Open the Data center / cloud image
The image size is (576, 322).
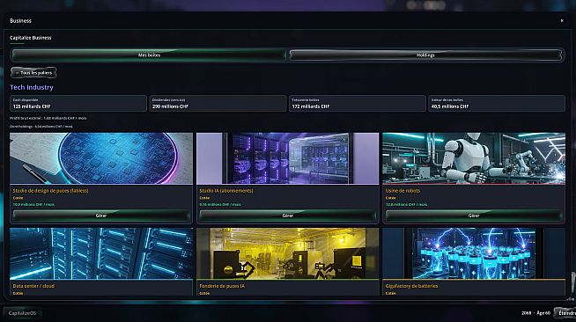pyautogui.click(x=101, y=253)
